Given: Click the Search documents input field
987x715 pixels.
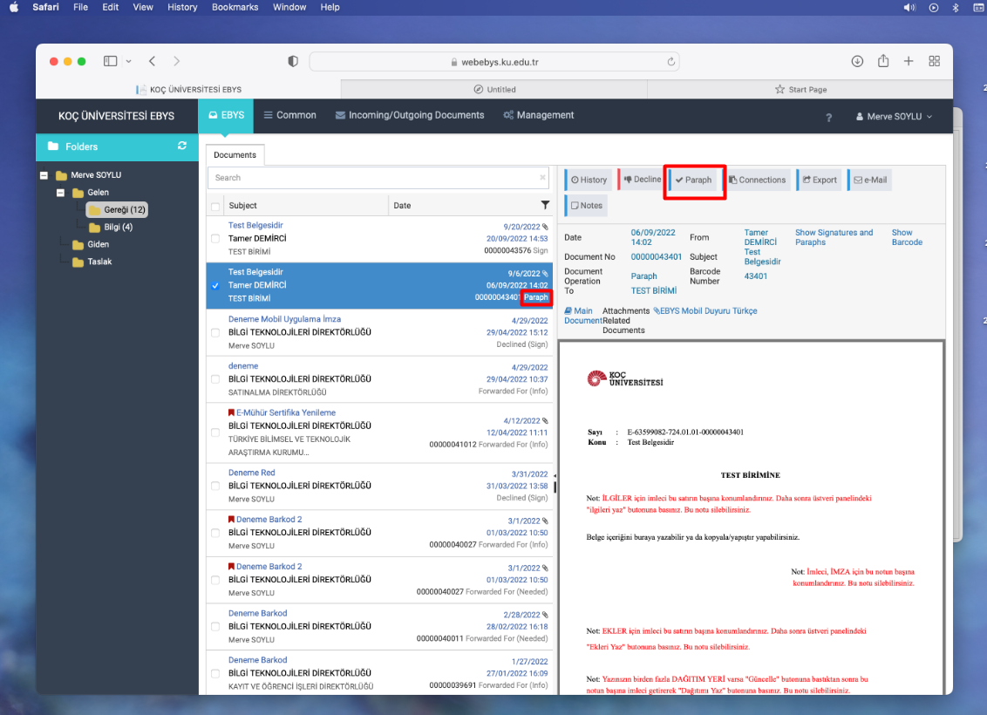Looking at the screenshot, I should [x=375, y=178].
